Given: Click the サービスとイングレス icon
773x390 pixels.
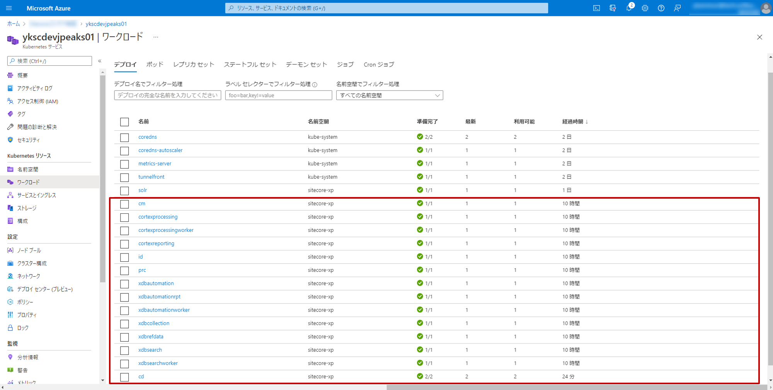Looking at the screenshot, I should click(x=10, y=195).
